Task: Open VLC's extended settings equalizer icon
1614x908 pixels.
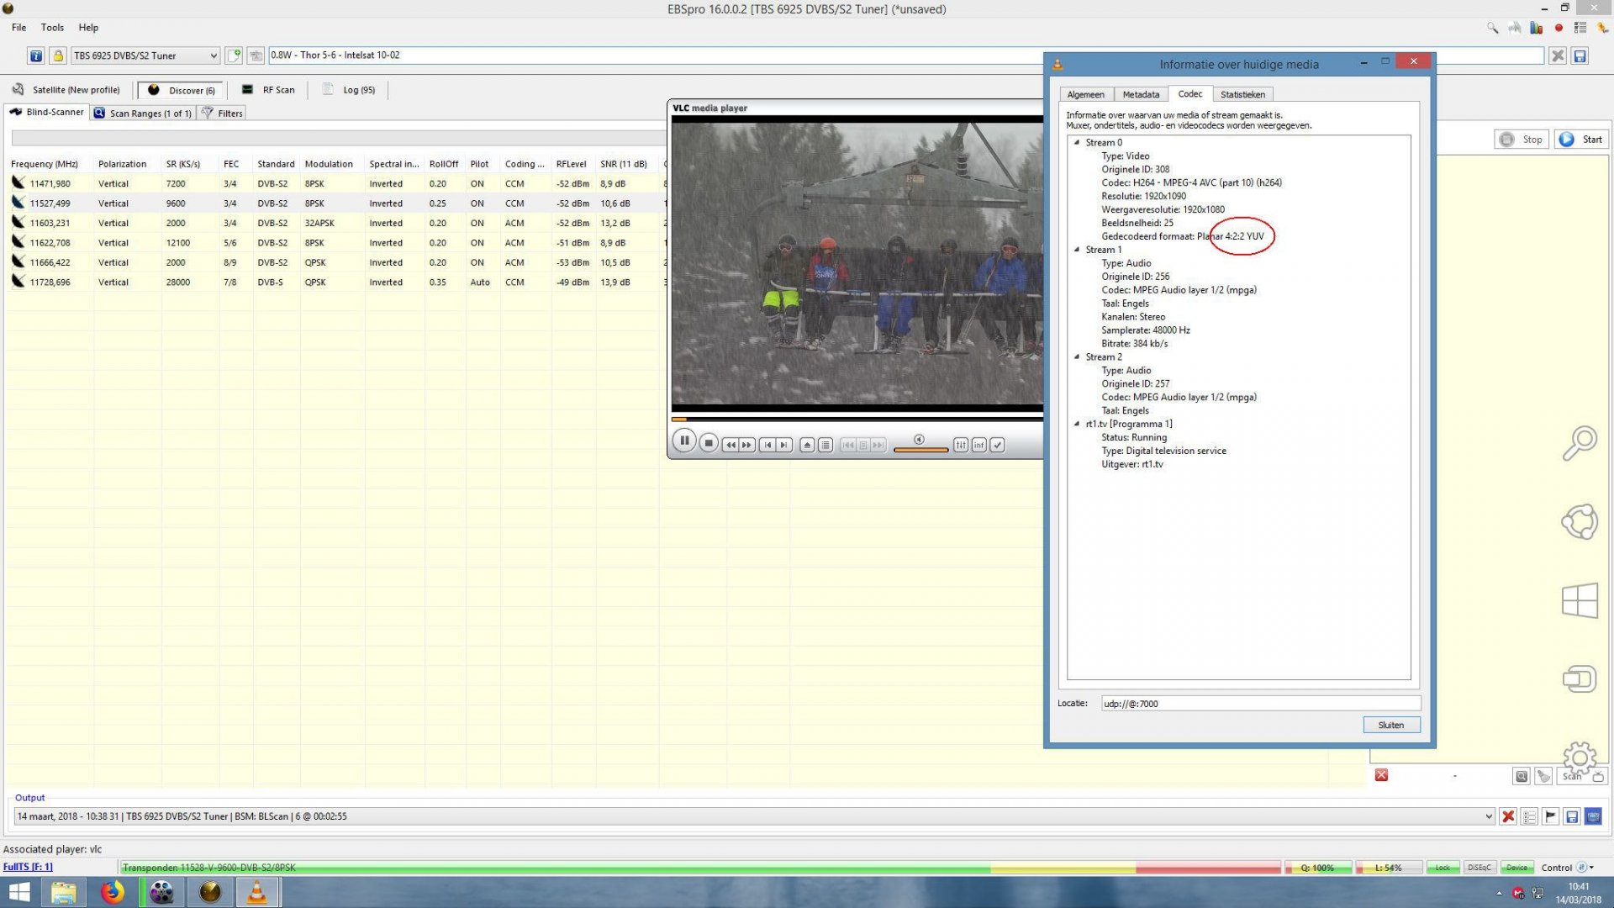Action: coord(961,445)
